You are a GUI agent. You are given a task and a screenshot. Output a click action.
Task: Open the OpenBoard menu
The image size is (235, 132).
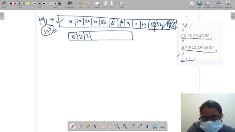tap(228, 4)
